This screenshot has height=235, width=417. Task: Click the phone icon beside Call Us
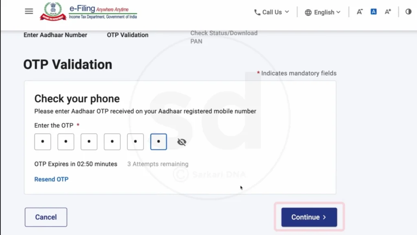[x=257, y=12]
